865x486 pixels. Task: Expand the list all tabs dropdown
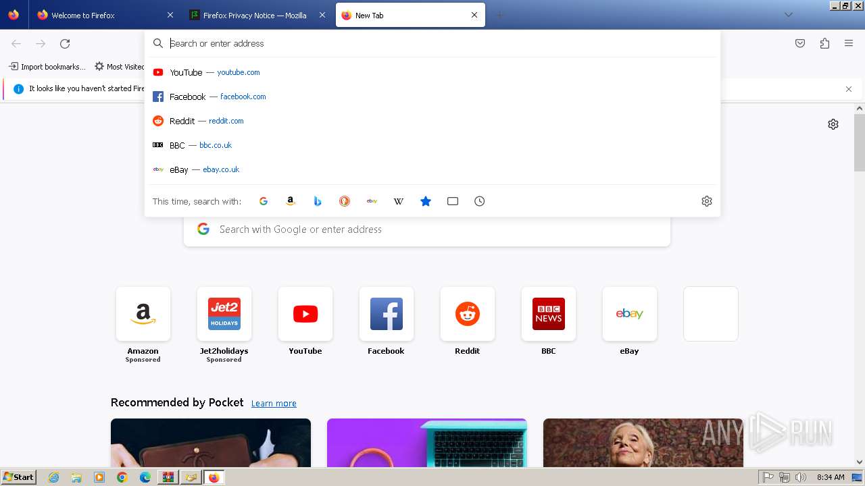click(789, 15)
